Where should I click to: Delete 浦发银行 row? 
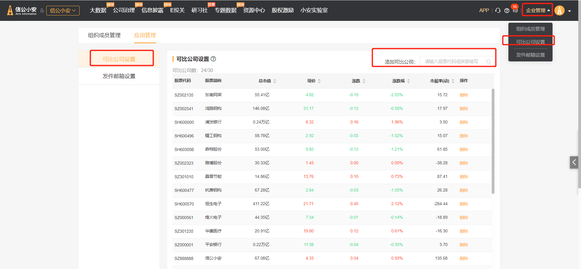pos(464,122)
